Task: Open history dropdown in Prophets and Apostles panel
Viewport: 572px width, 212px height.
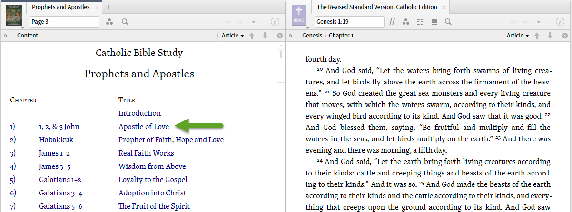Action: pos(254,22)
